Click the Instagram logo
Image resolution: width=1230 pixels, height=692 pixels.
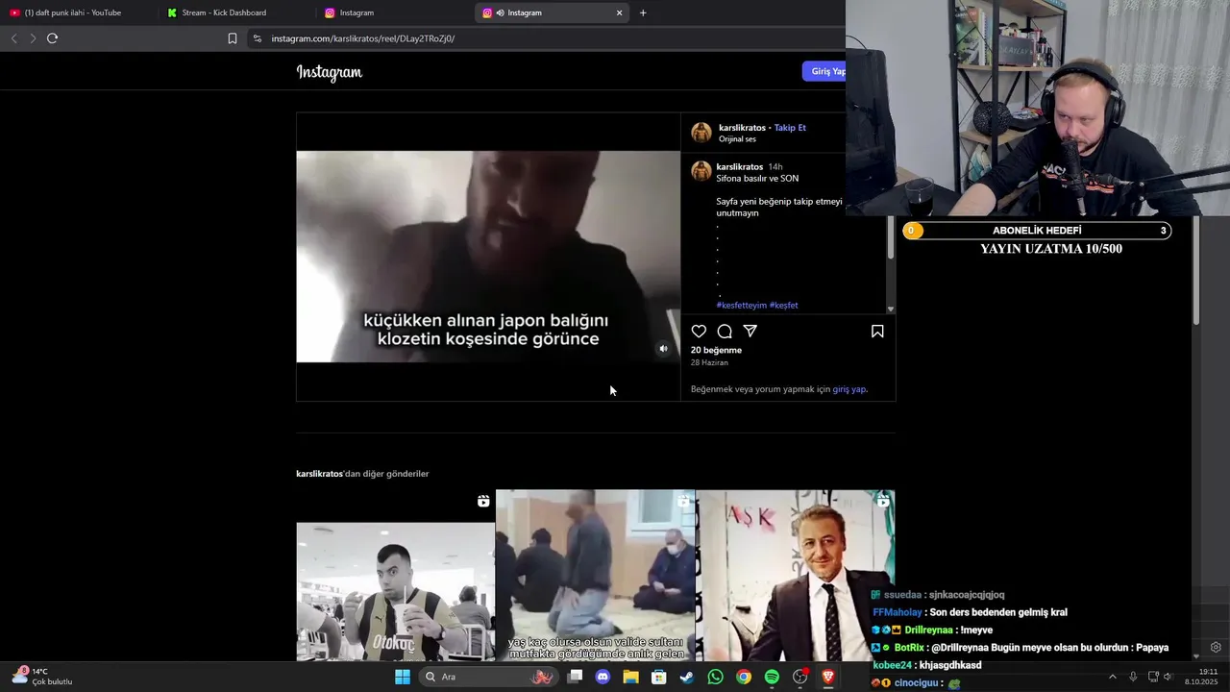coord(330,72)
